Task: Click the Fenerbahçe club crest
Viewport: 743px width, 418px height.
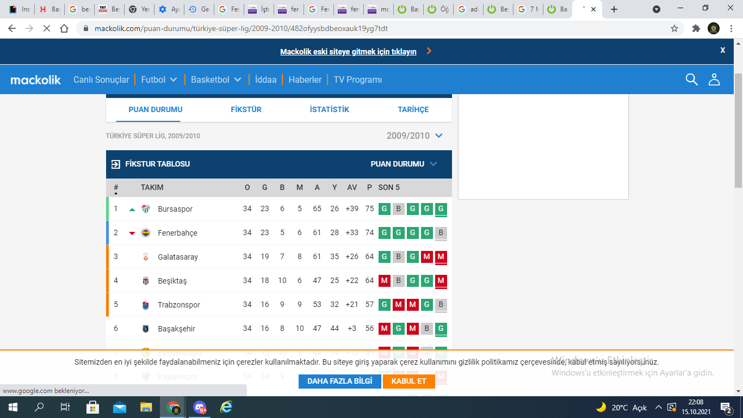Action: (x=146, y=233)
